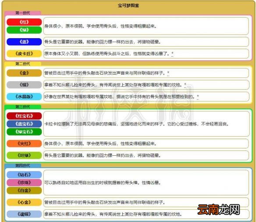
Task: Open the 《皮卡丘》 version link
Action: tap(24, 54)
